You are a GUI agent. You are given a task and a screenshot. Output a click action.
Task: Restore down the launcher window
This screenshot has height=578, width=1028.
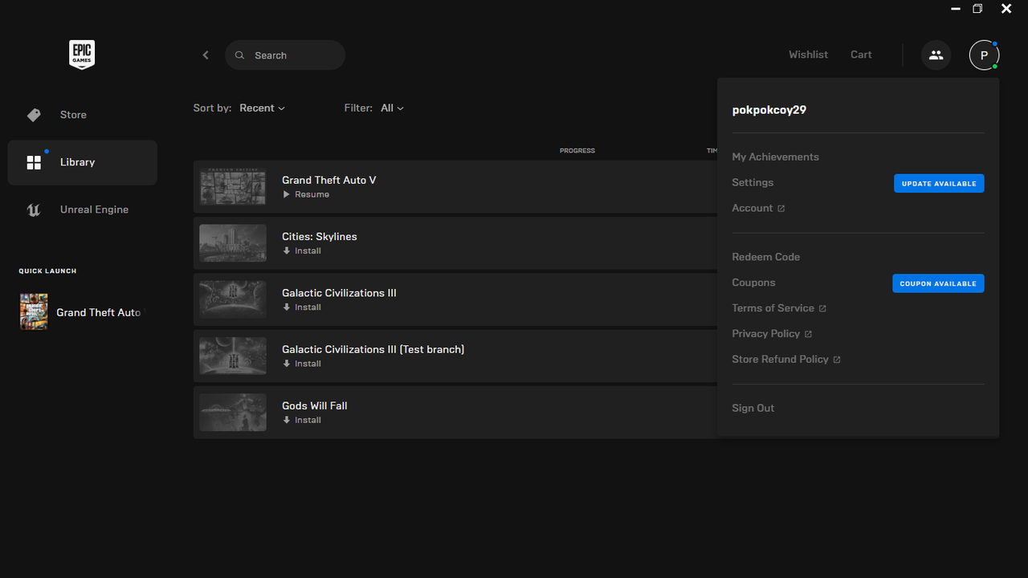coord(977,9)
